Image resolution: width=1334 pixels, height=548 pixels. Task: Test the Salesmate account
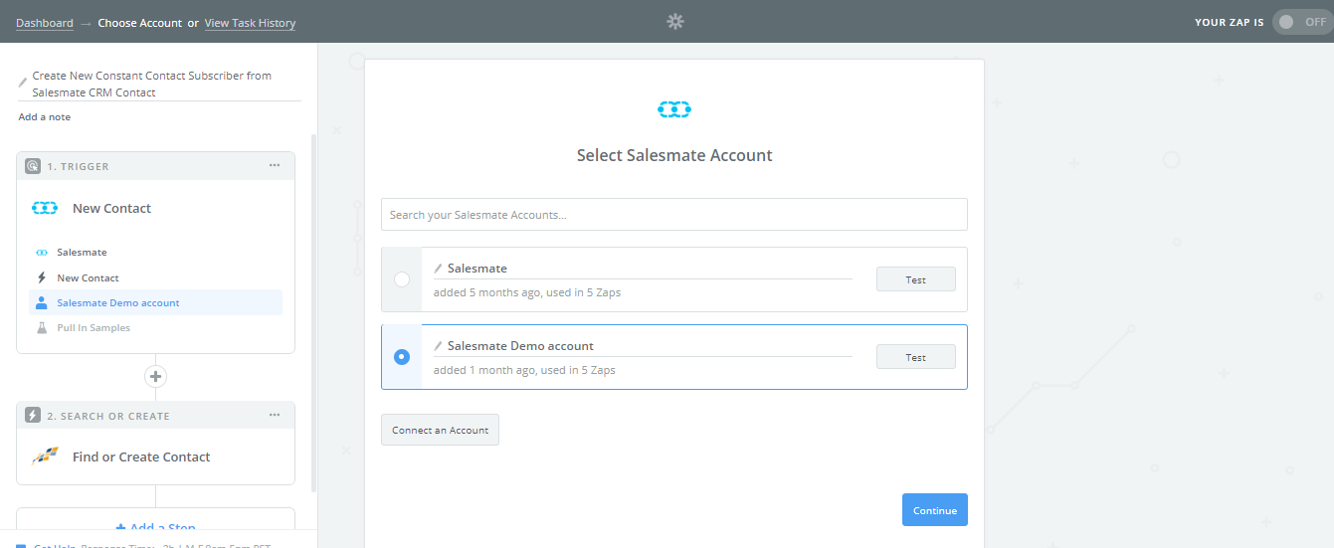(x=916, y=279)
